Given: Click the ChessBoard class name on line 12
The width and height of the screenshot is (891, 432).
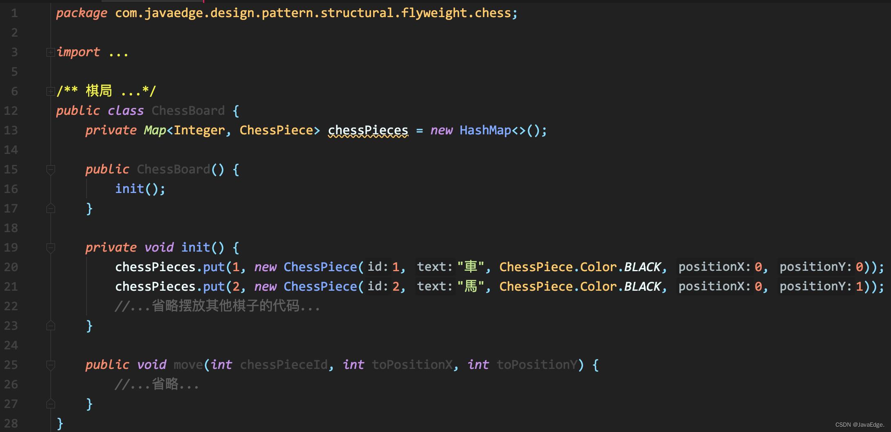Looking at the screenshot, I should tap(188, 111).
